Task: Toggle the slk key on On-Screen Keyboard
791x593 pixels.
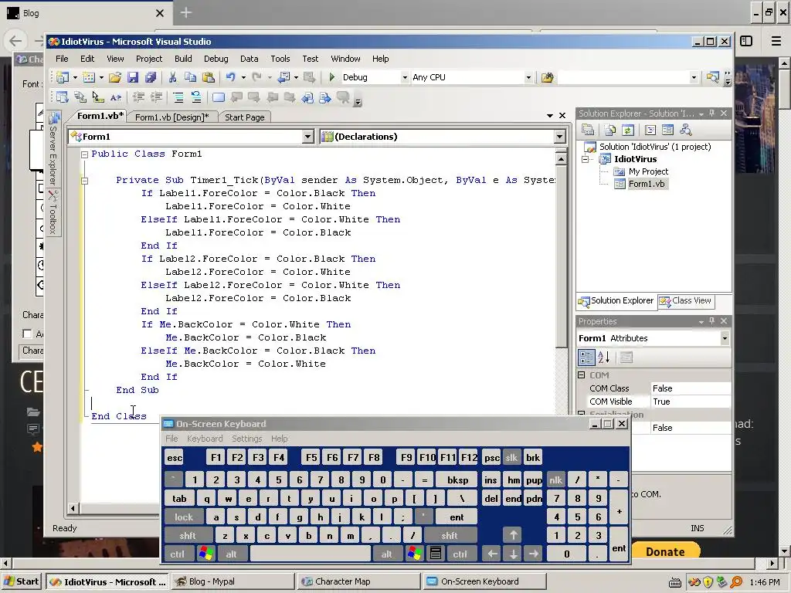Action: 511,457
